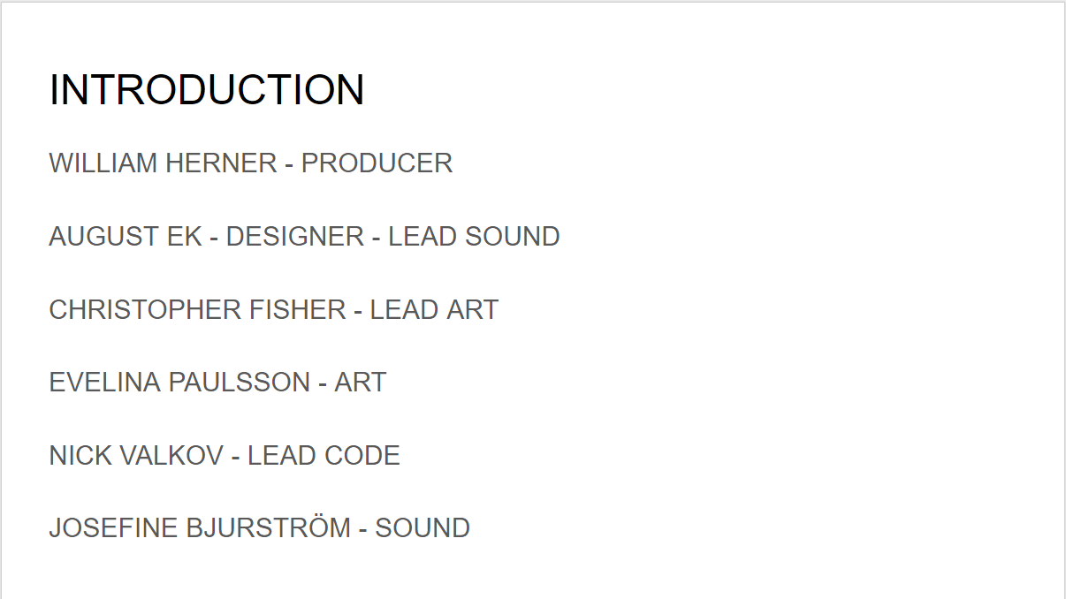This screenshot has width=1066, height=599.
Task: Click LEAD SOUND in August Ek's line
Action: pos(474,237)
